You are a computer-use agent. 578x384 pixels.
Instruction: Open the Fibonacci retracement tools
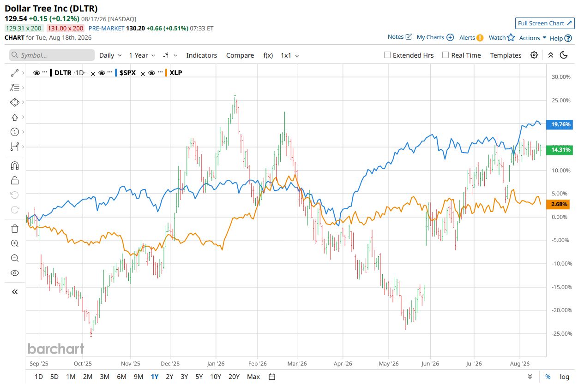14,88
